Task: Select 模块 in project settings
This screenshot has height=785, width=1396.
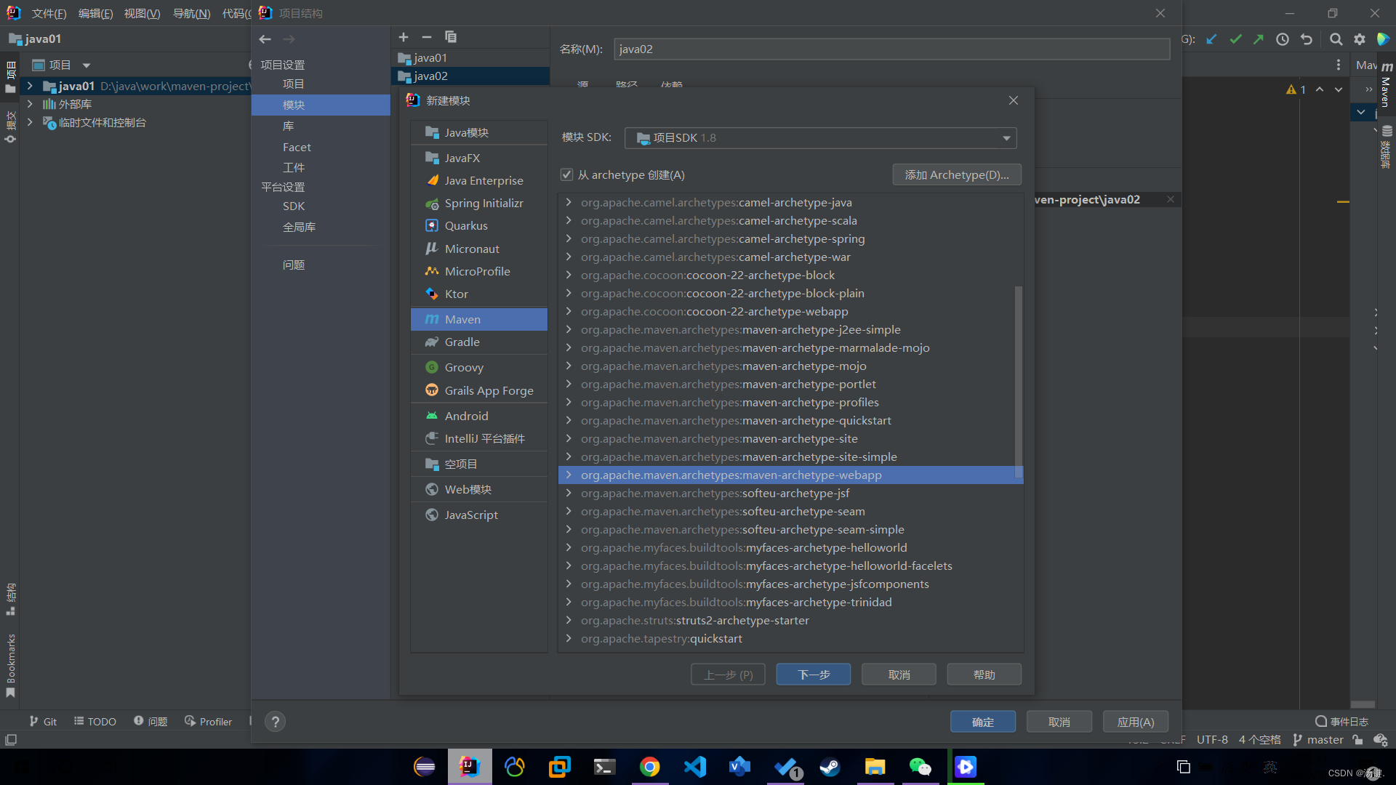Action: pos(321,105)
